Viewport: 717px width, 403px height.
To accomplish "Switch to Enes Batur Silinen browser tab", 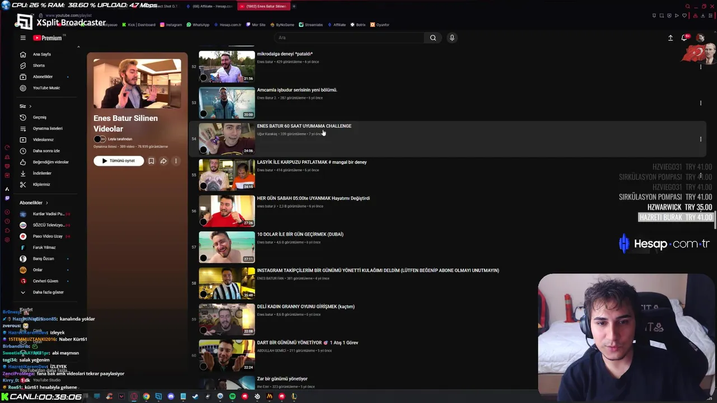I will point(263,6).
